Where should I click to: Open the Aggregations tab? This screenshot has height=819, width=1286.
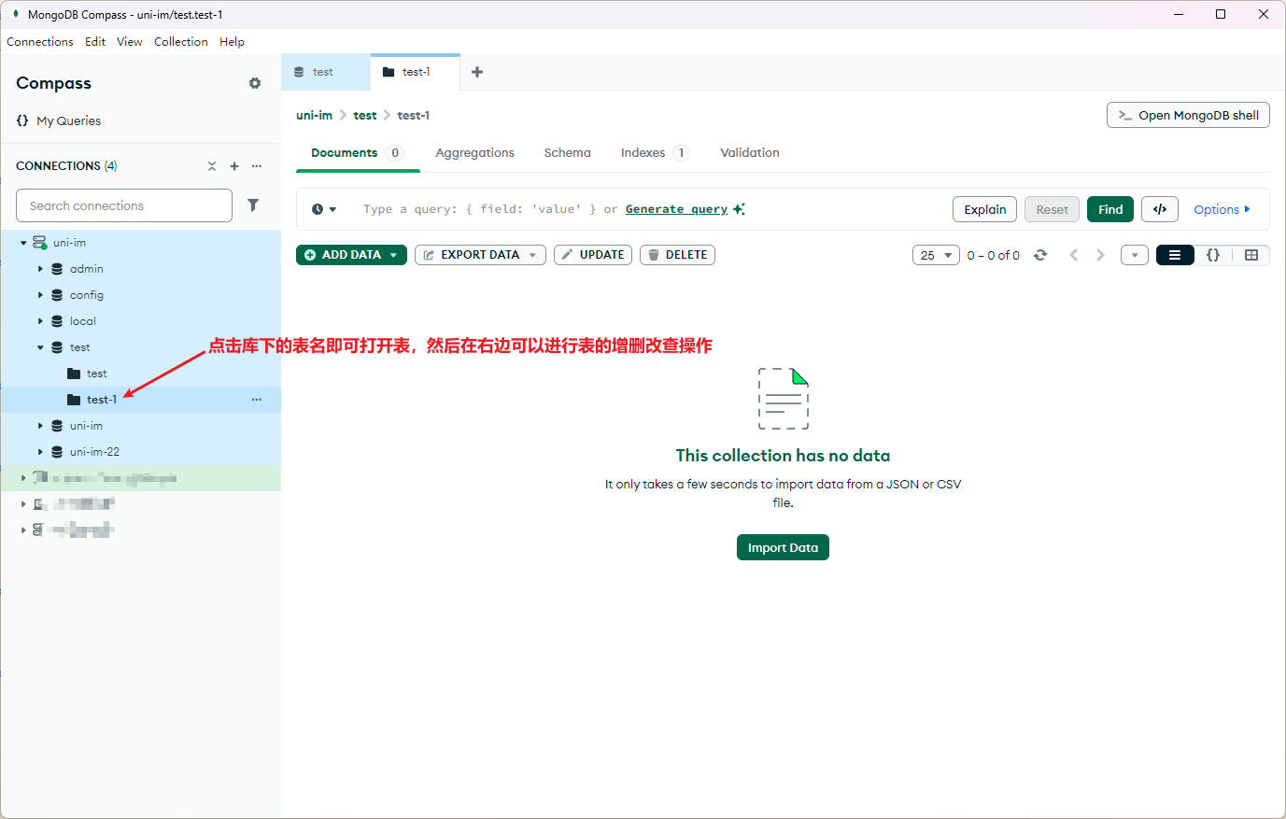tap(474, 153)
